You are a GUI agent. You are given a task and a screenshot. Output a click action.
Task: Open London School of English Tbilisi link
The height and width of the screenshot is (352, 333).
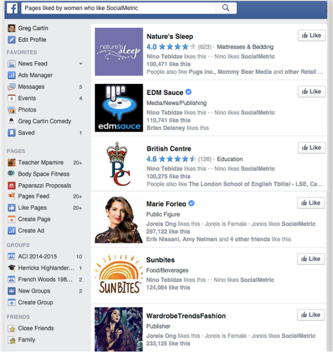(x=248, y=184)
